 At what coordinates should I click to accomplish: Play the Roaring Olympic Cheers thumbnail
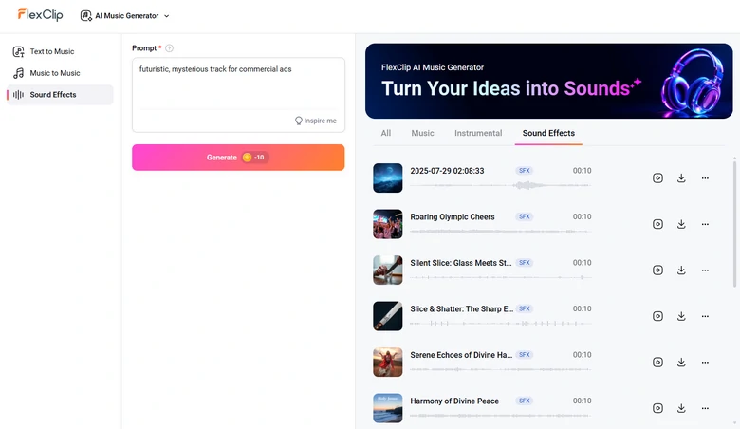click(387, 224)
